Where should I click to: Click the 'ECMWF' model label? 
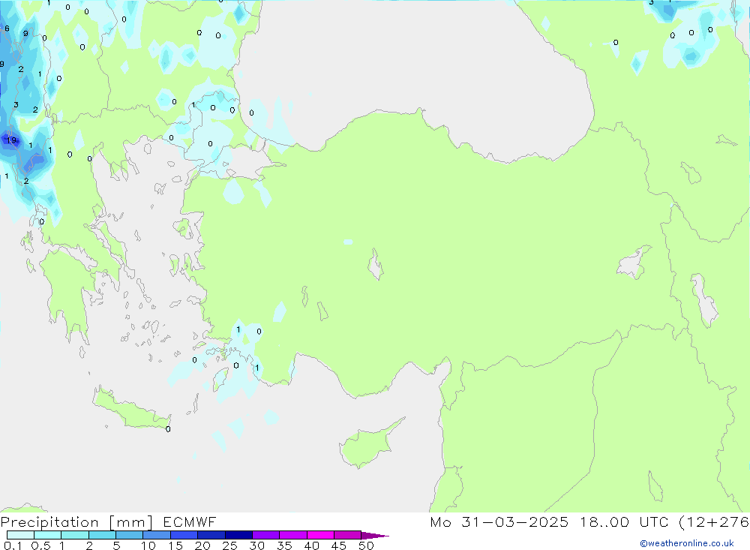pyautogui.click(x=190, y=522)
